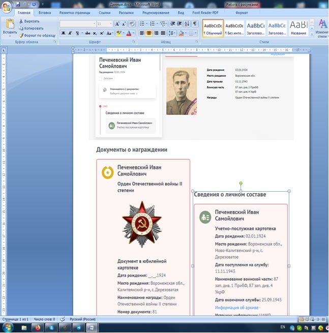
Task: Apply the Обычный style button
Action: [213, 28]
